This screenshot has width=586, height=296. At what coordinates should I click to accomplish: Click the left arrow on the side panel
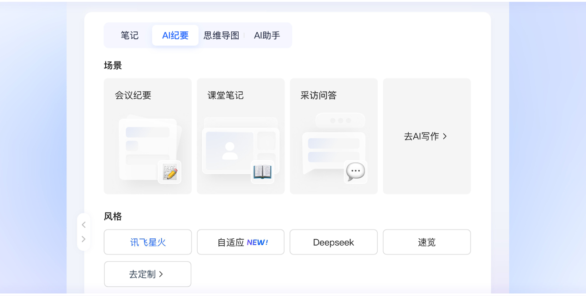tap(84, 225)
